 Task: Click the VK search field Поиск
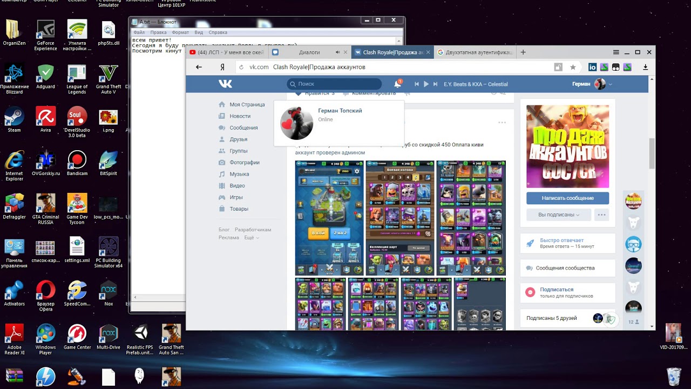click(x=334, y=84)
